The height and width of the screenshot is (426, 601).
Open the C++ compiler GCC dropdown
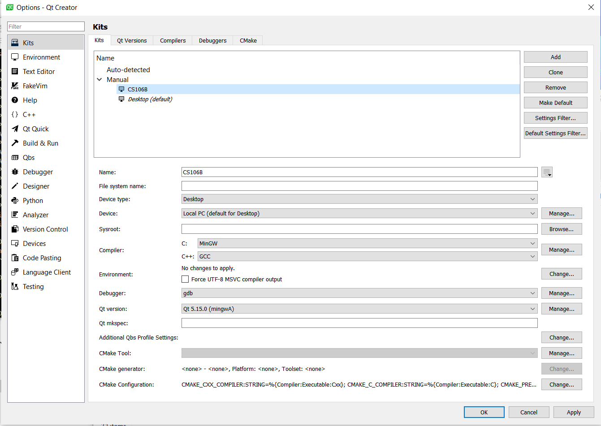coord(367,257)
